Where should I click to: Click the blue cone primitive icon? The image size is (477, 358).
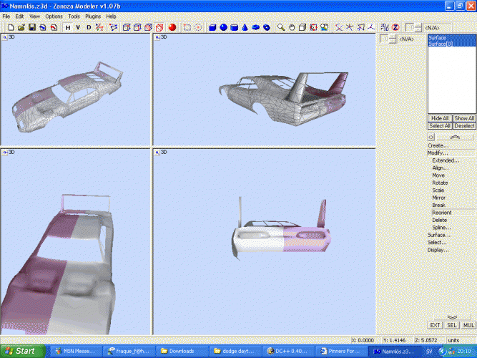pyautogui.click(x=245, y=27)
